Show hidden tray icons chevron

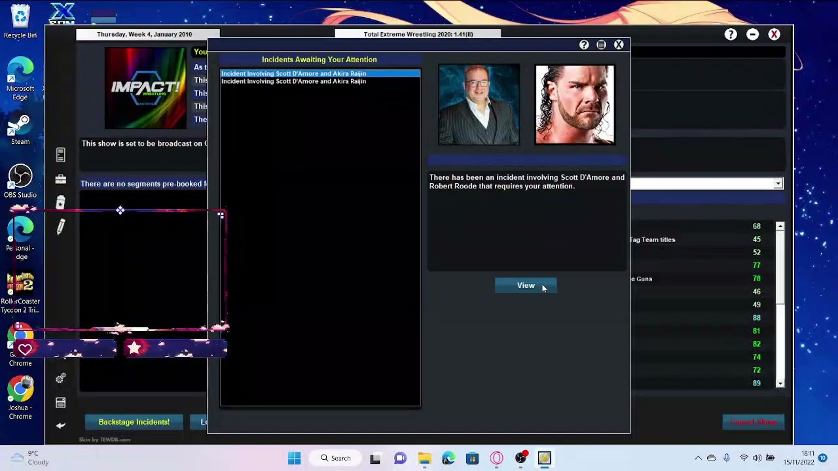(x=698, y=458)
